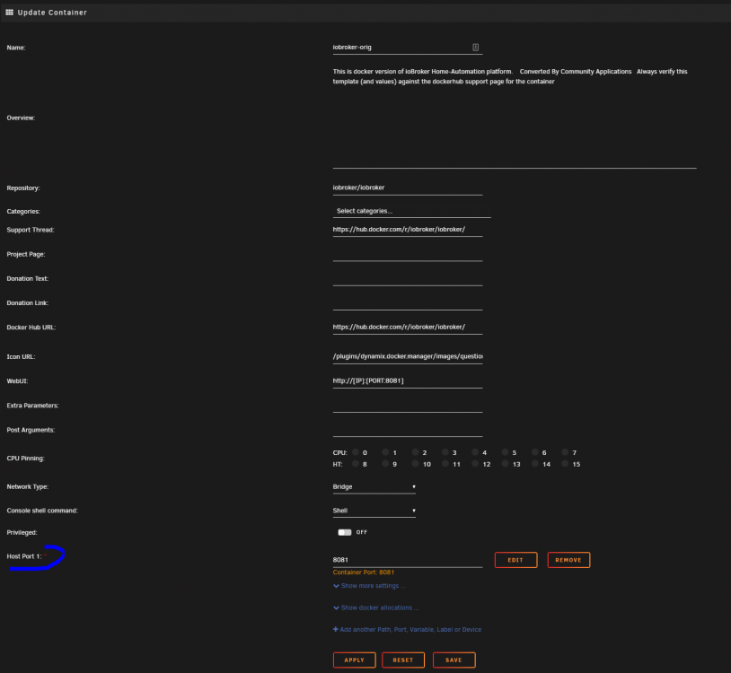Toggle CPU 6 pinning checkbox
This screenshot has height=673, width=731.
click(534, 452)
